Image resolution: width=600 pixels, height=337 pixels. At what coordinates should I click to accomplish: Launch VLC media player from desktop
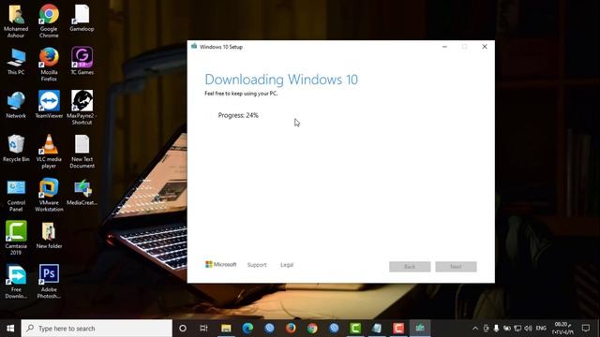tap(49, 152)
